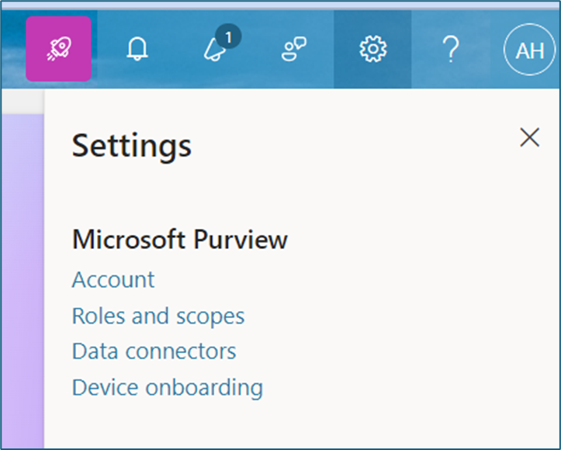Open the AH account avatar menu

pos(529,50)
